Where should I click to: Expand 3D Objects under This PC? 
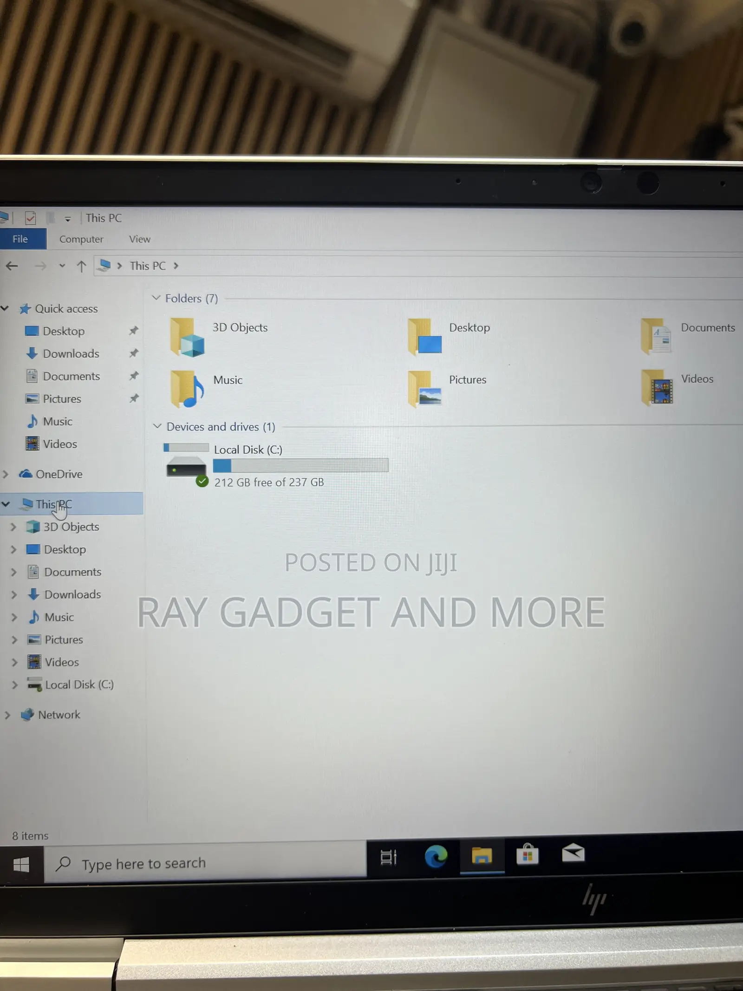point(13,527)
